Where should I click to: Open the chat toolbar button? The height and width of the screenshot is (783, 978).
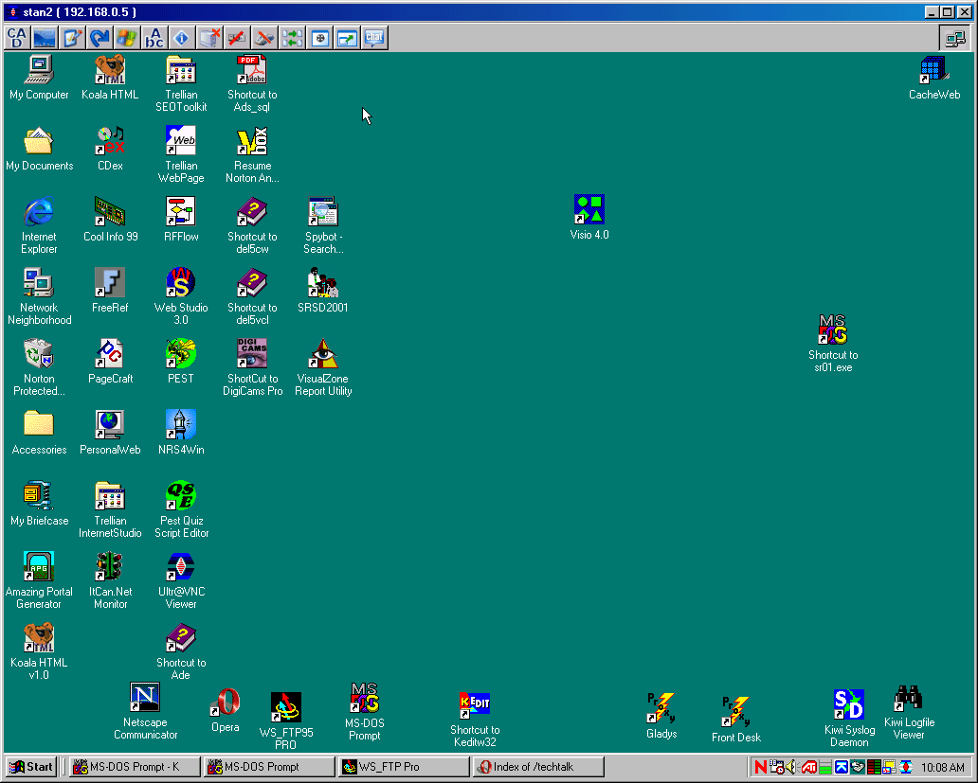(x=374, y=38)
